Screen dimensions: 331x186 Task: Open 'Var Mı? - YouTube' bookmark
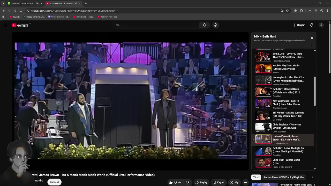pyautogui.click(x=107, y=17)
